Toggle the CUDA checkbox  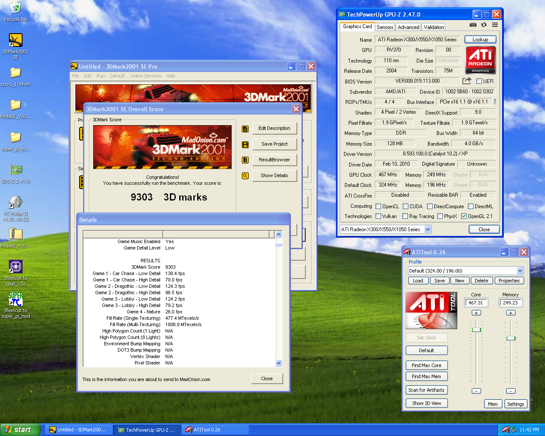pyautogui.click(x=406, y=207)
